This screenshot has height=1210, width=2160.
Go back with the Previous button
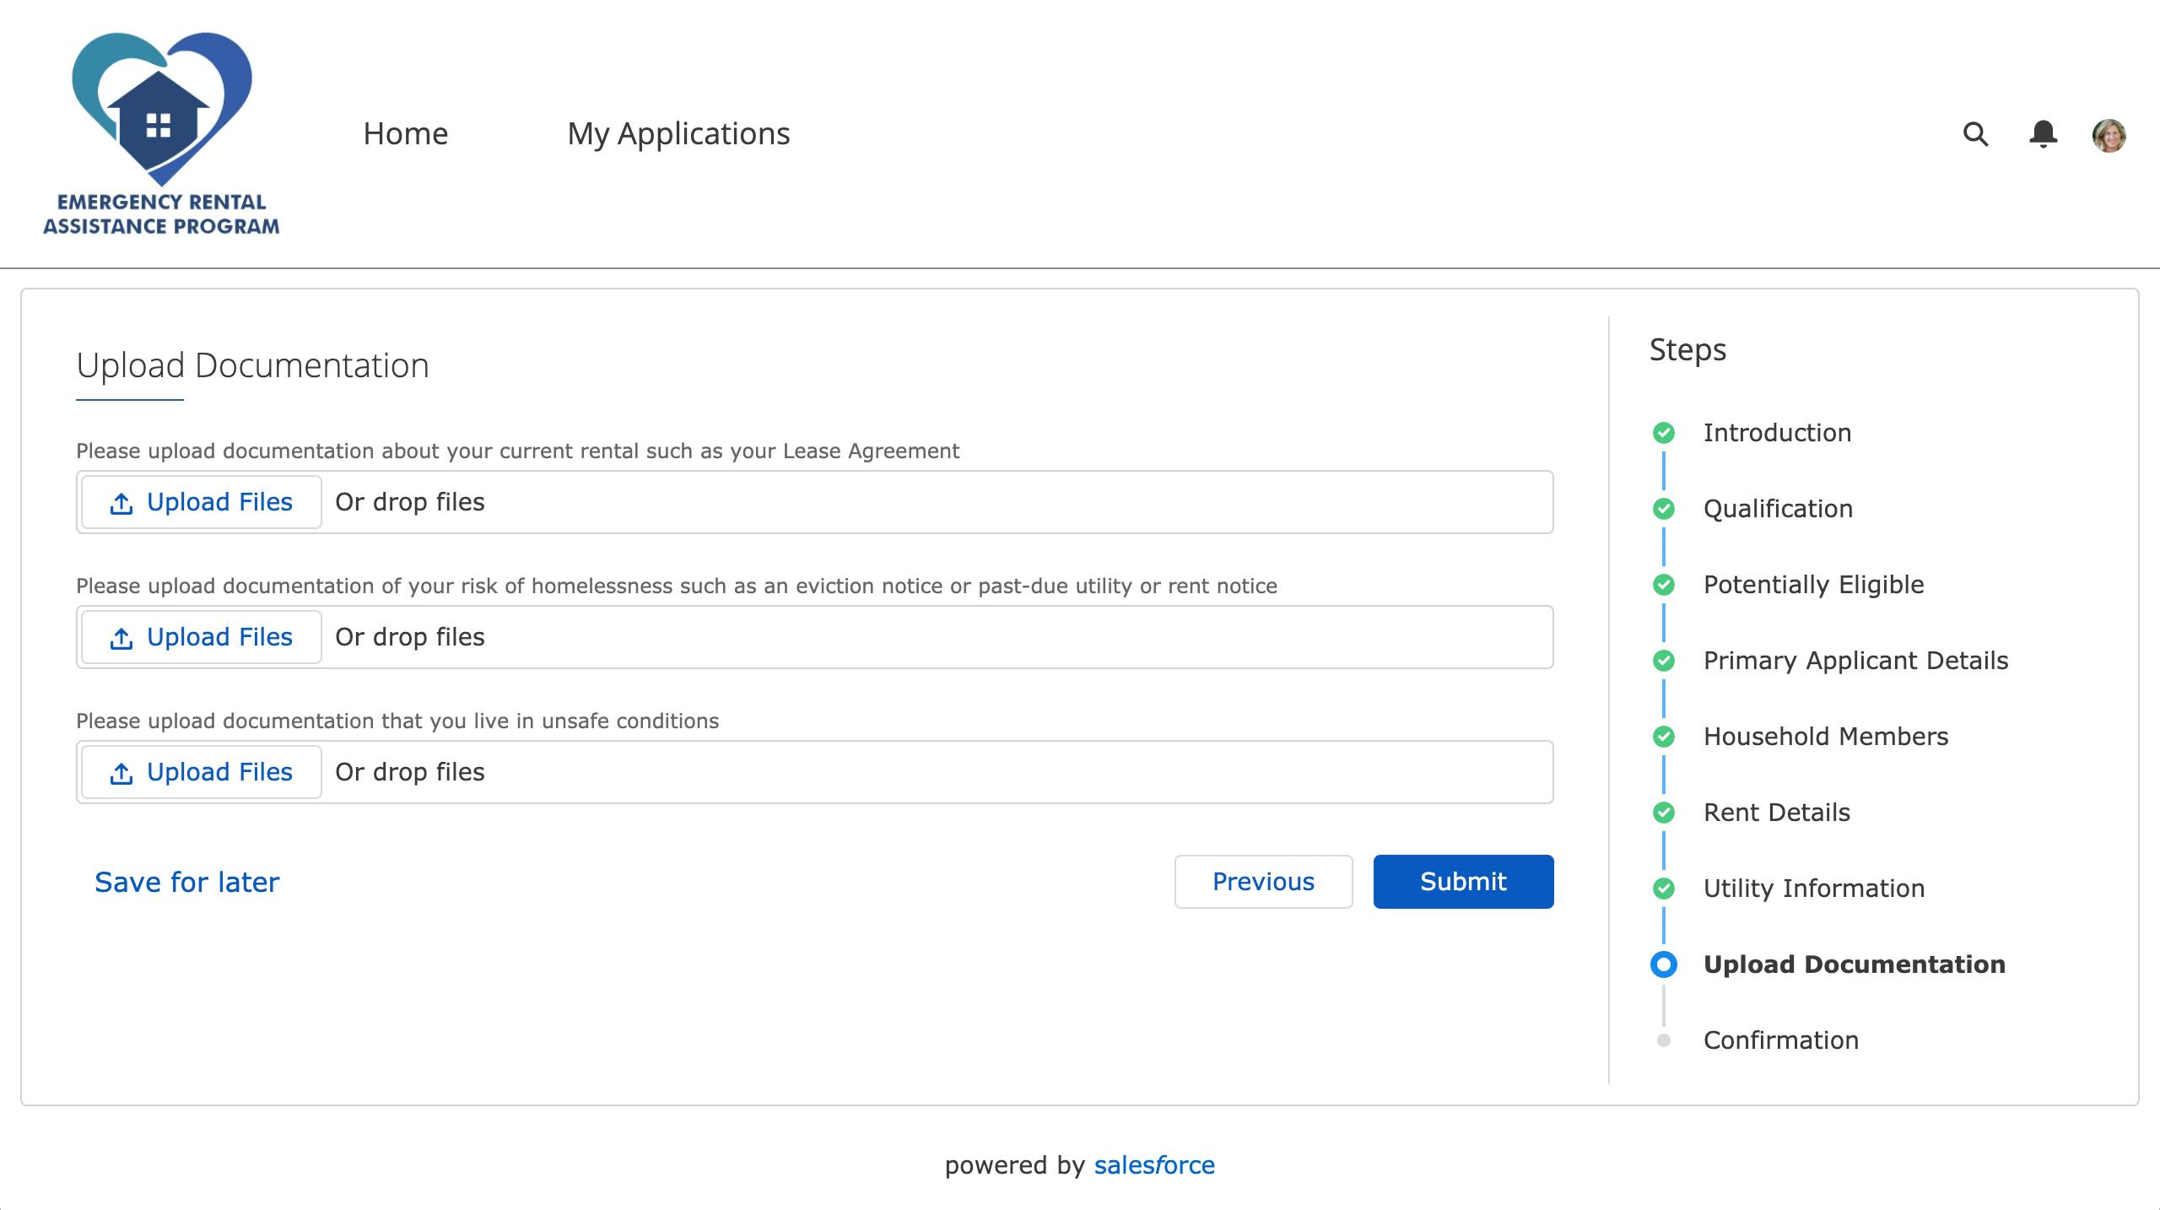(x=1263, y=882)
